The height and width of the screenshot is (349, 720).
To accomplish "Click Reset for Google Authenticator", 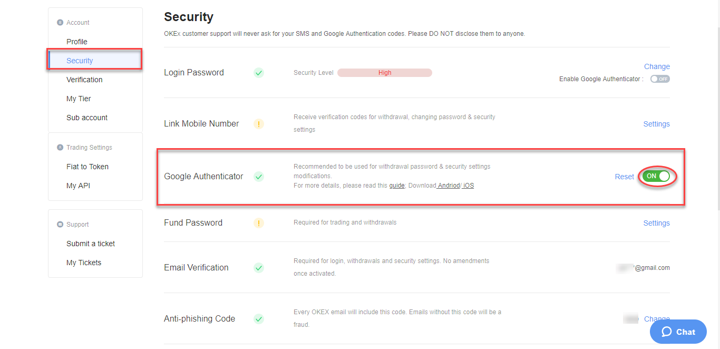I will pyautogui.click(x=625, y=177).
